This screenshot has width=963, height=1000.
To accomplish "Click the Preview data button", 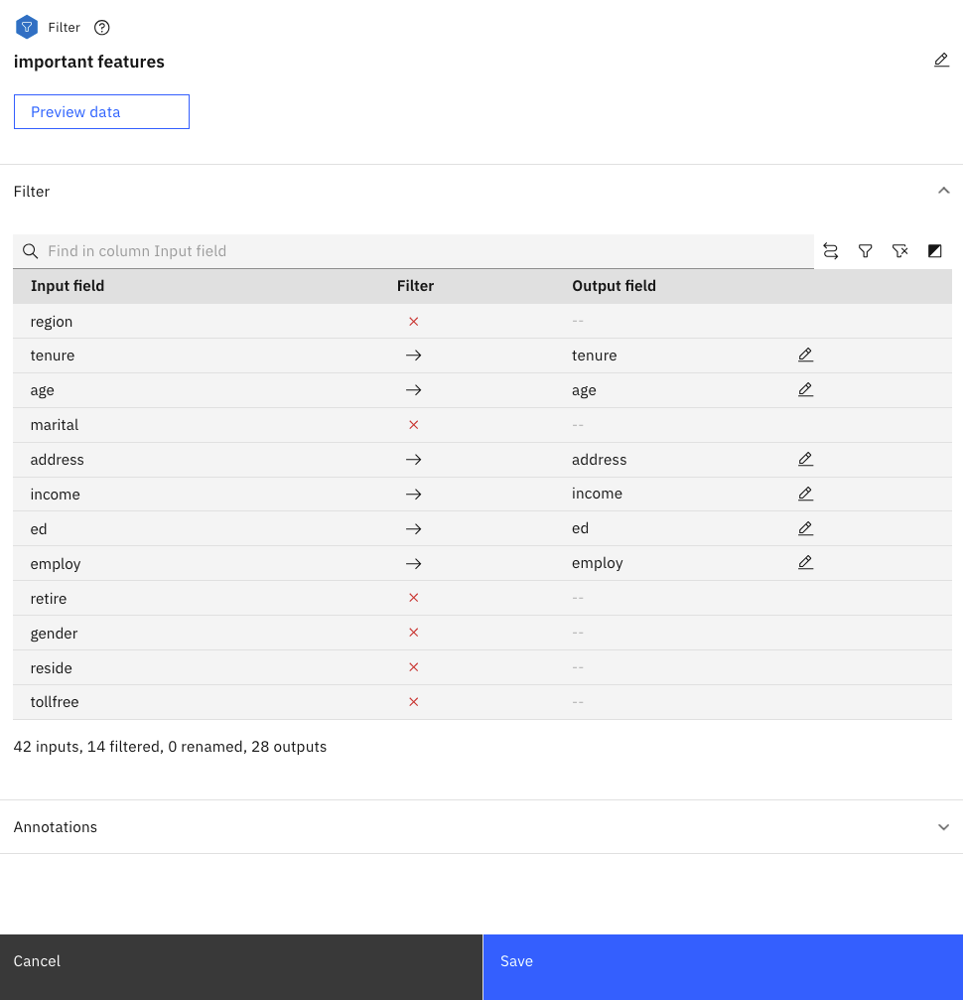I will click(x=101, y=111).
